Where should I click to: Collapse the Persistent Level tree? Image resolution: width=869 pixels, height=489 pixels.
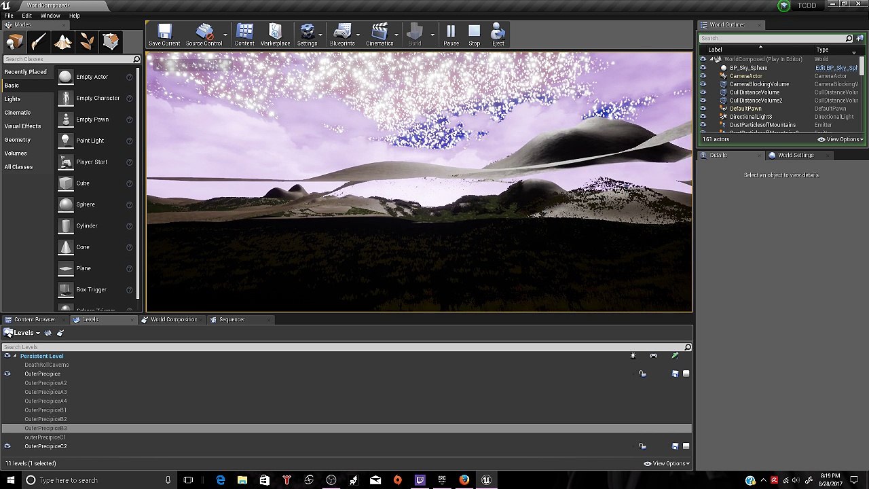tap(15, 356)
